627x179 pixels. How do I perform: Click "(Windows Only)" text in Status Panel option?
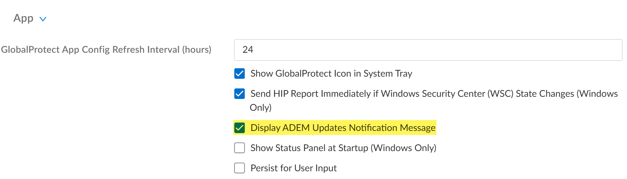pyautogui.click(x=403, y=148)
